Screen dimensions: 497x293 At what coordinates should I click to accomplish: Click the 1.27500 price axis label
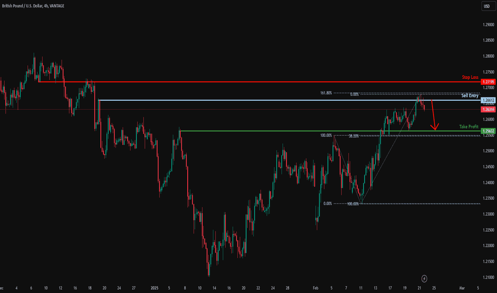pyautogui.click(x=488, y=72)
